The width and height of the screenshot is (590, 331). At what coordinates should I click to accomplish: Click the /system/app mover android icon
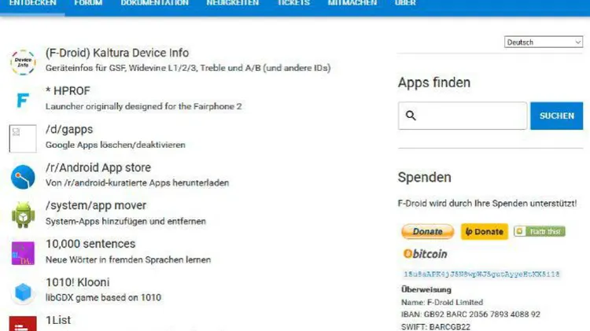(23, 215)
